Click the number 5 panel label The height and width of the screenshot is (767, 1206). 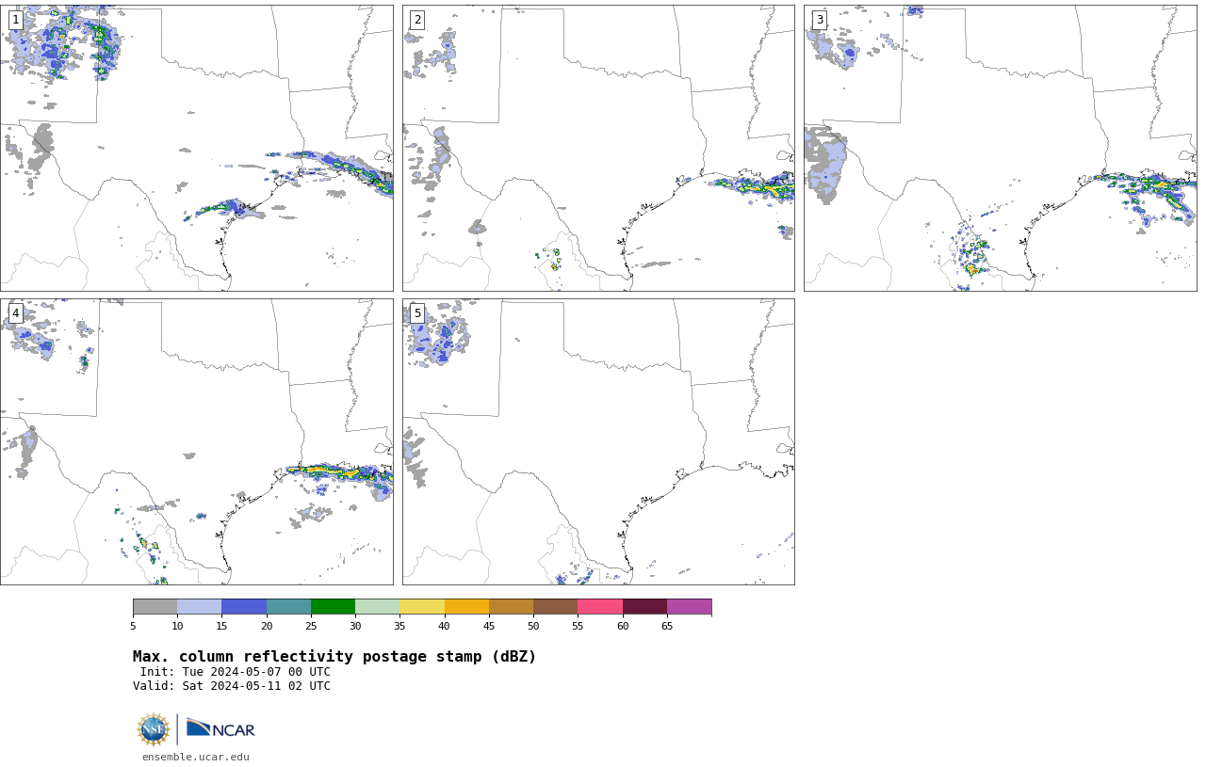tap(417, 313)
